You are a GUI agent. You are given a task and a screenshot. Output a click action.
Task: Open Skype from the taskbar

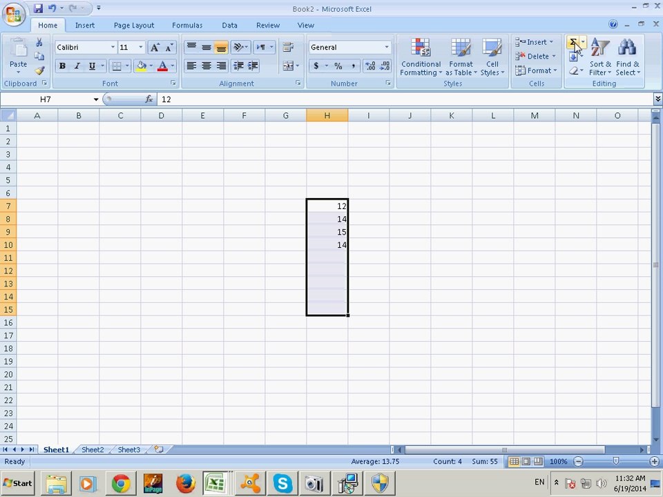click(282, 483)
